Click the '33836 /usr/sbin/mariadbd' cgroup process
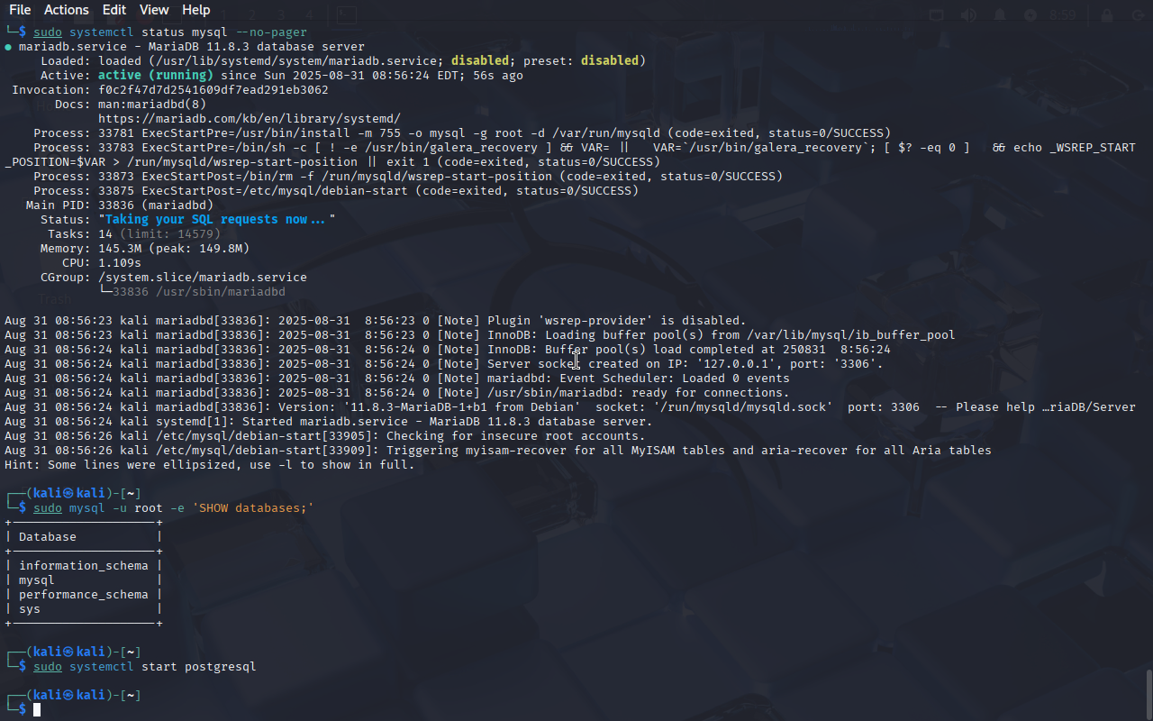The height and width of the screenshot is (721, 1153). point(199,292)
